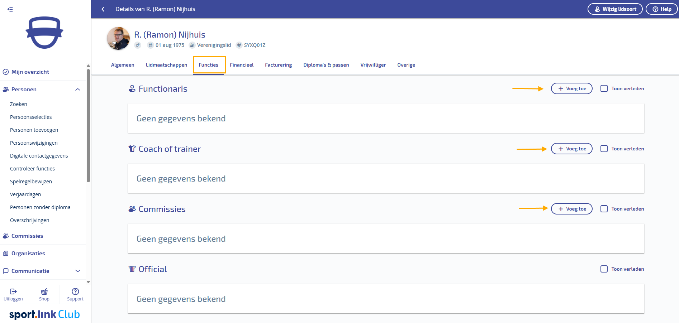
Task: Open the Financieel tab
Action: point(242,65)
